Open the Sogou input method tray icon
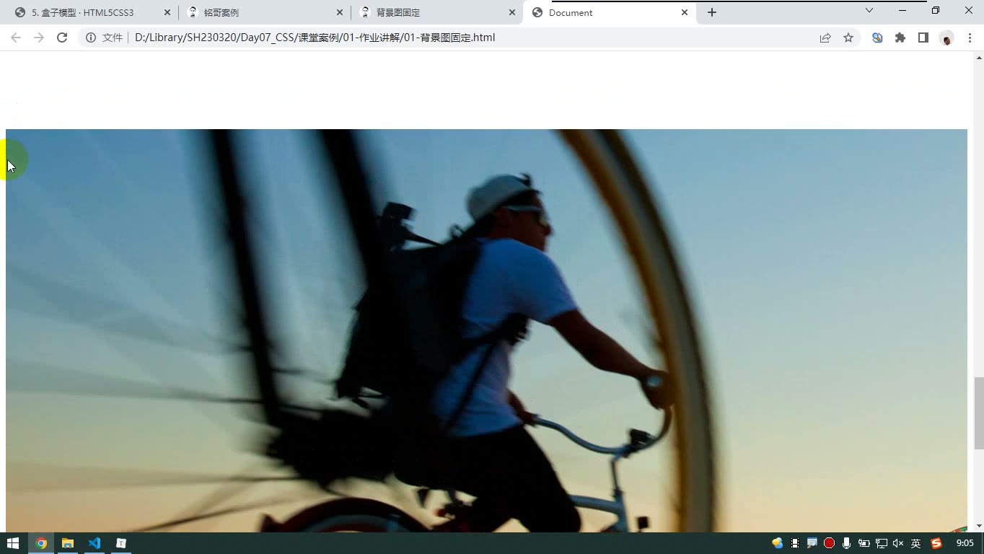The image size is (984, 554). tap(936, 543)
